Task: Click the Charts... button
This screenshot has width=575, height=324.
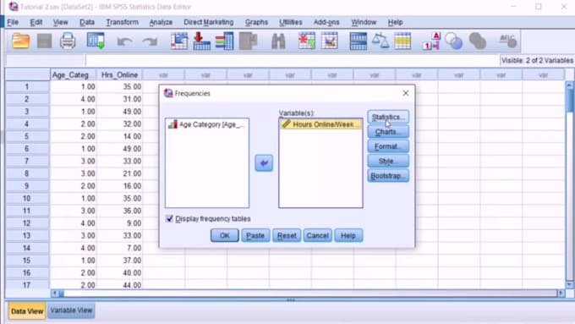Action: (388, 132)
